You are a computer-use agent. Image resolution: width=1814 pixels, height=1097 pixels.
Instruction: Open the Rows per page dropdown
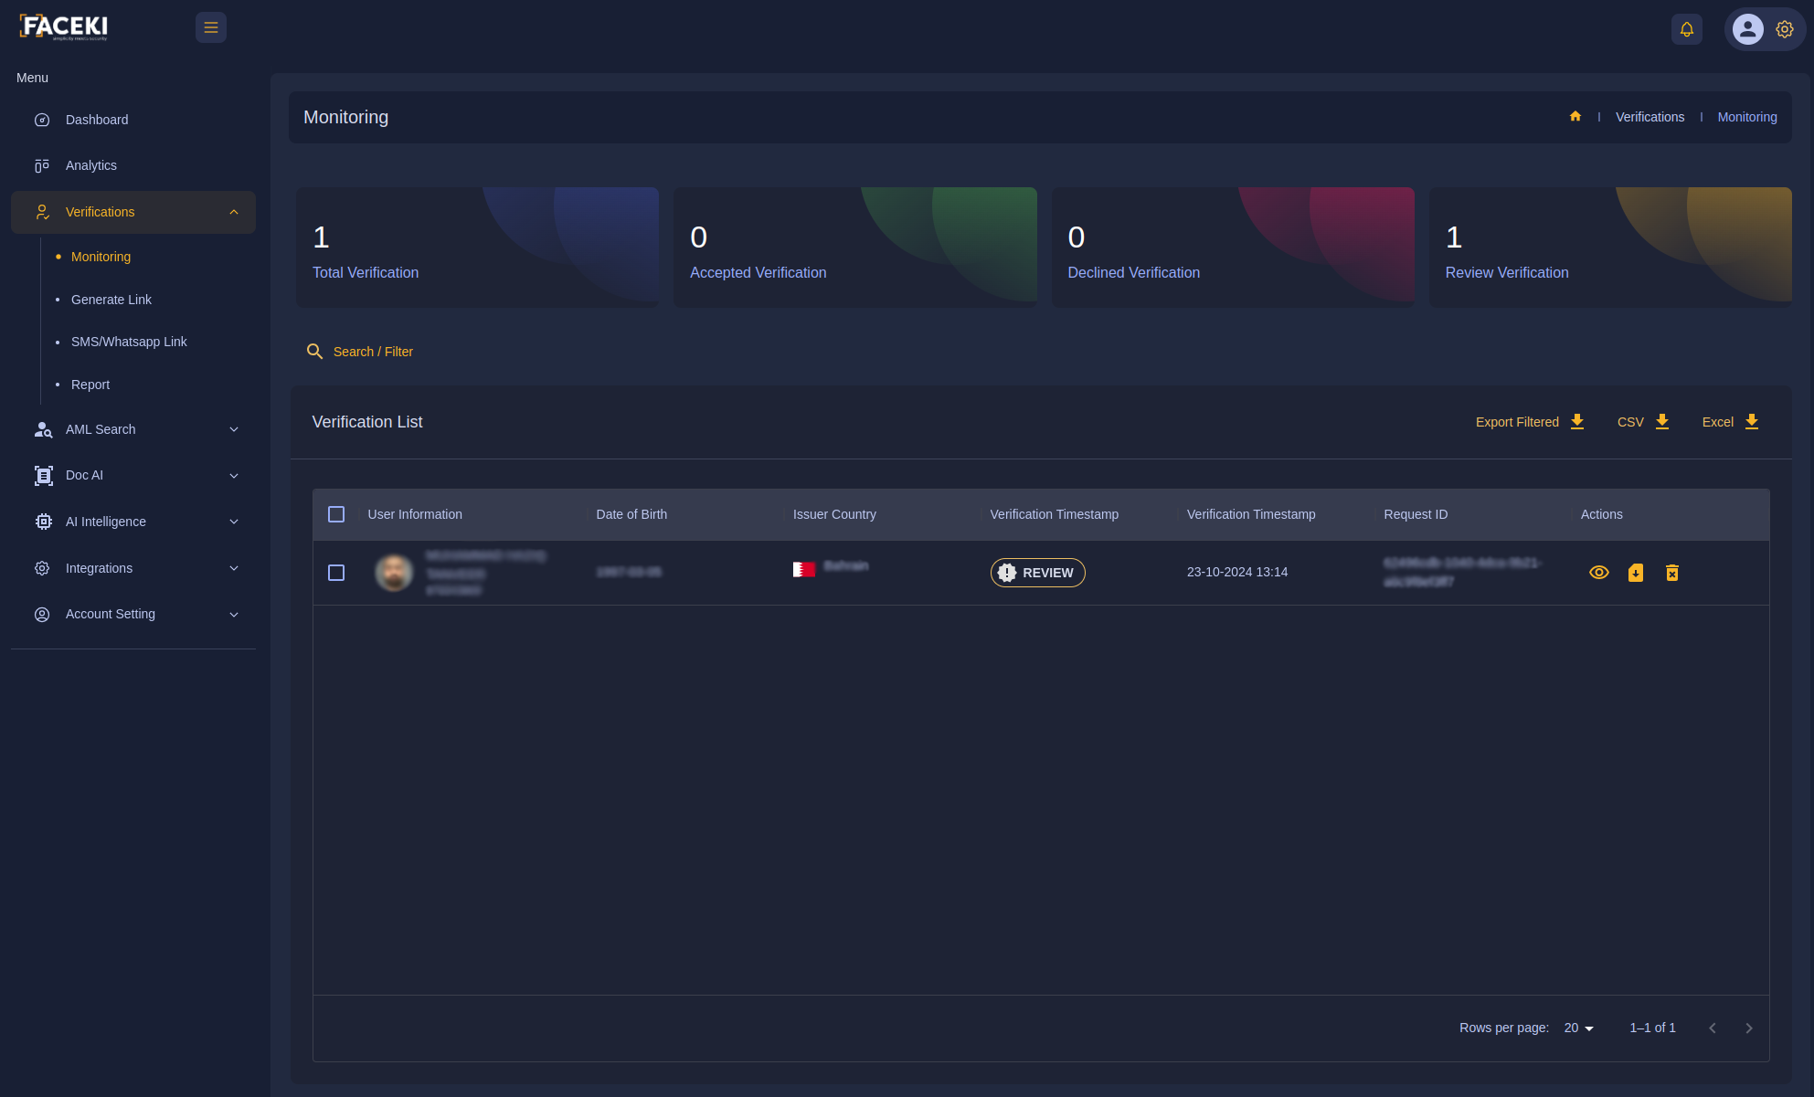(1578, 1028)
